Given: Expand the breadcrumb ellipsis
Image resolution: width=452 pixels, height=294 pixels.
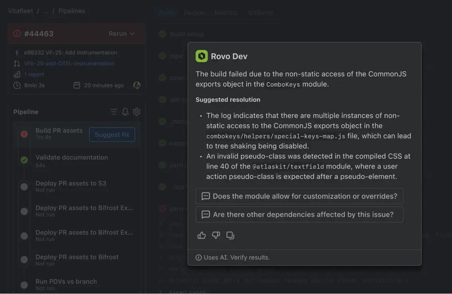Looking at the screenshot, I should (x=46, y=11).
